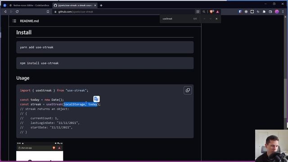Viewport: 288px width, 162px height.
Task: Open the Brave Rewards triangle icon
Action: pos(218,12)
